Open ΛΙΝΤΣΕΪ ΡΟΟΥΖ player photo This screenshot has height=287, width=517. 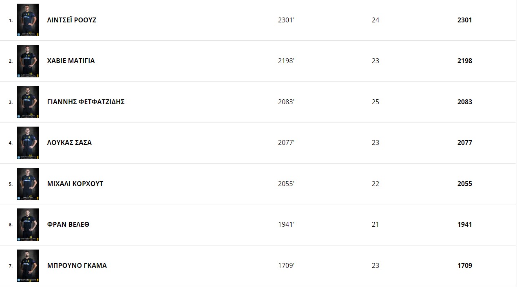pyautogui.click(x=28, y=20)
